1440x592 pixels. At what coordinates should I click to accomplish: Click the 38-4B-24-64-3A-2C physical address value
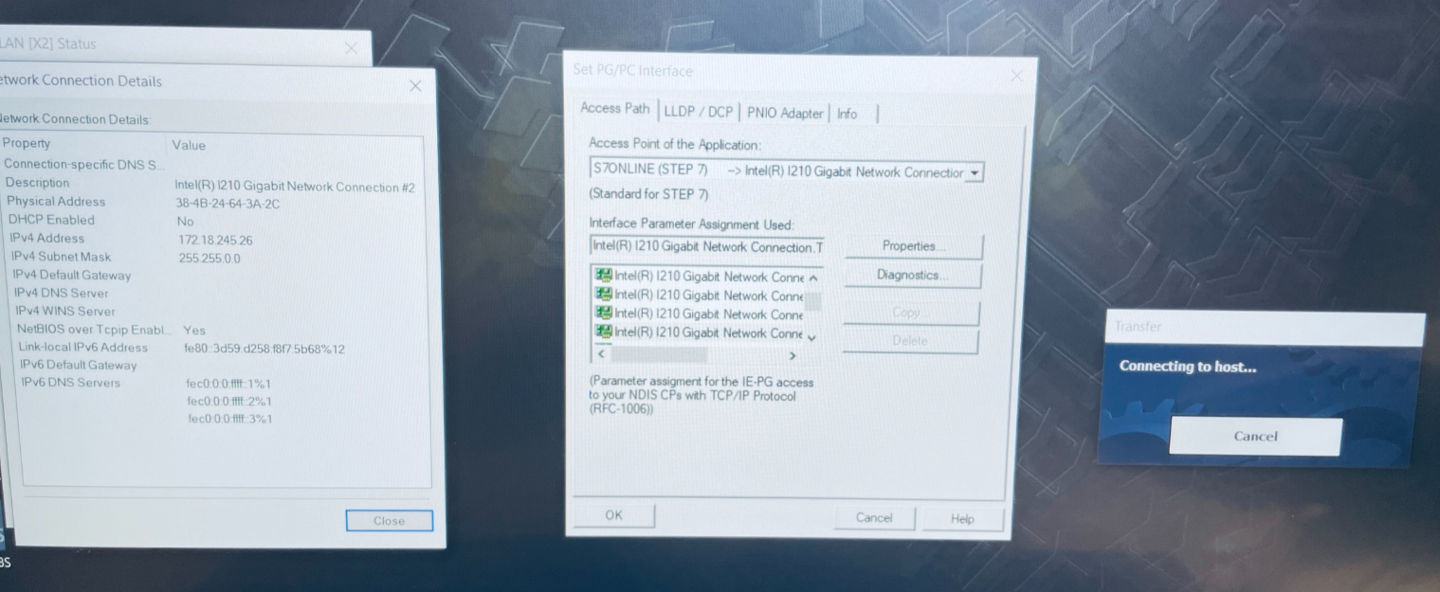228,204
